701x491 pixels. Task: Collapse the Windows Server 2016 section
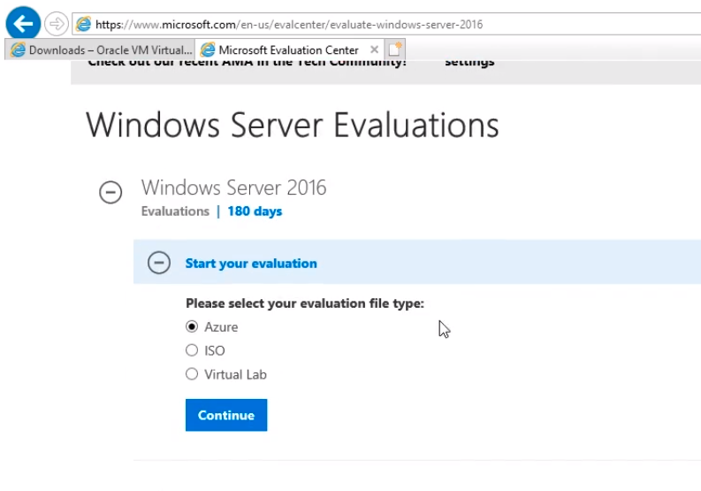pos(110,193)
